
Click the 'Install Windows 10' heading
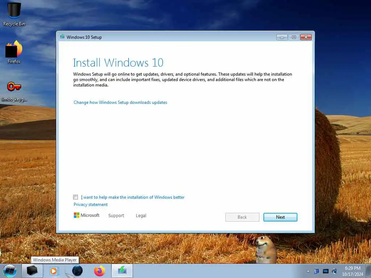point(118,63)
